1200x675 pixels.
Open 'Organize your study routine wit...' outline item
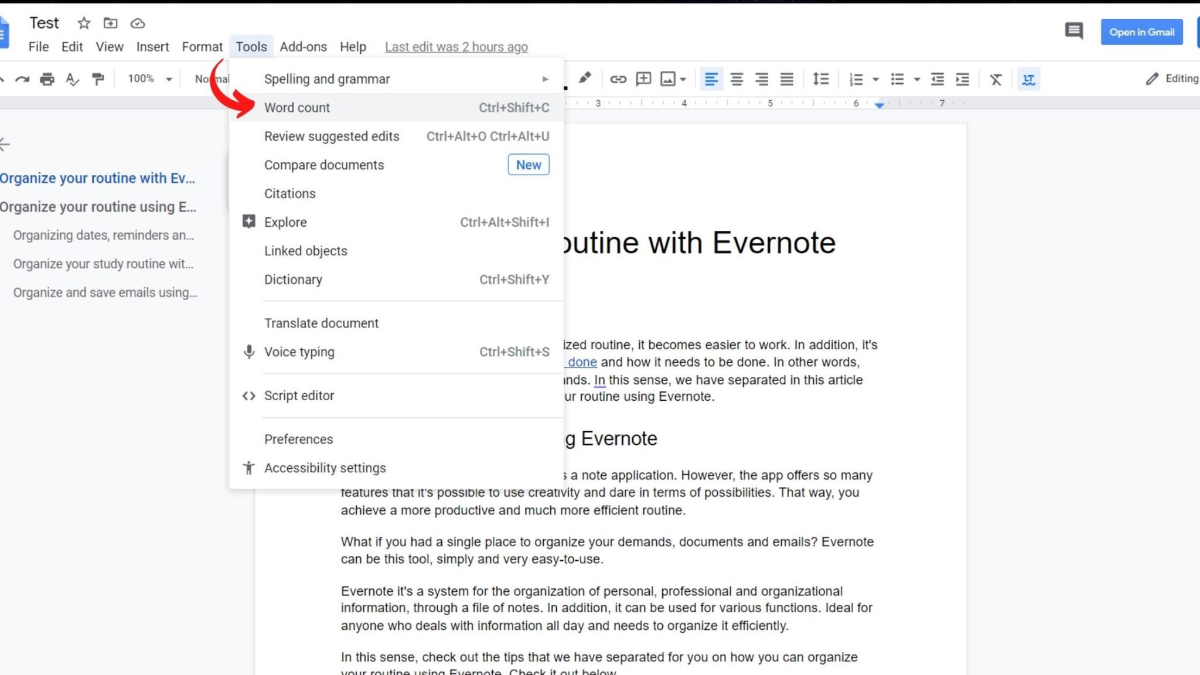pyautogui.click(x=103, y=264)
